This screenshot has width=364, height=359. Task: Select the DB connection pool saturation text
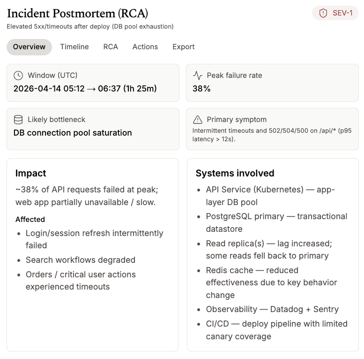(x=73, y=133)
